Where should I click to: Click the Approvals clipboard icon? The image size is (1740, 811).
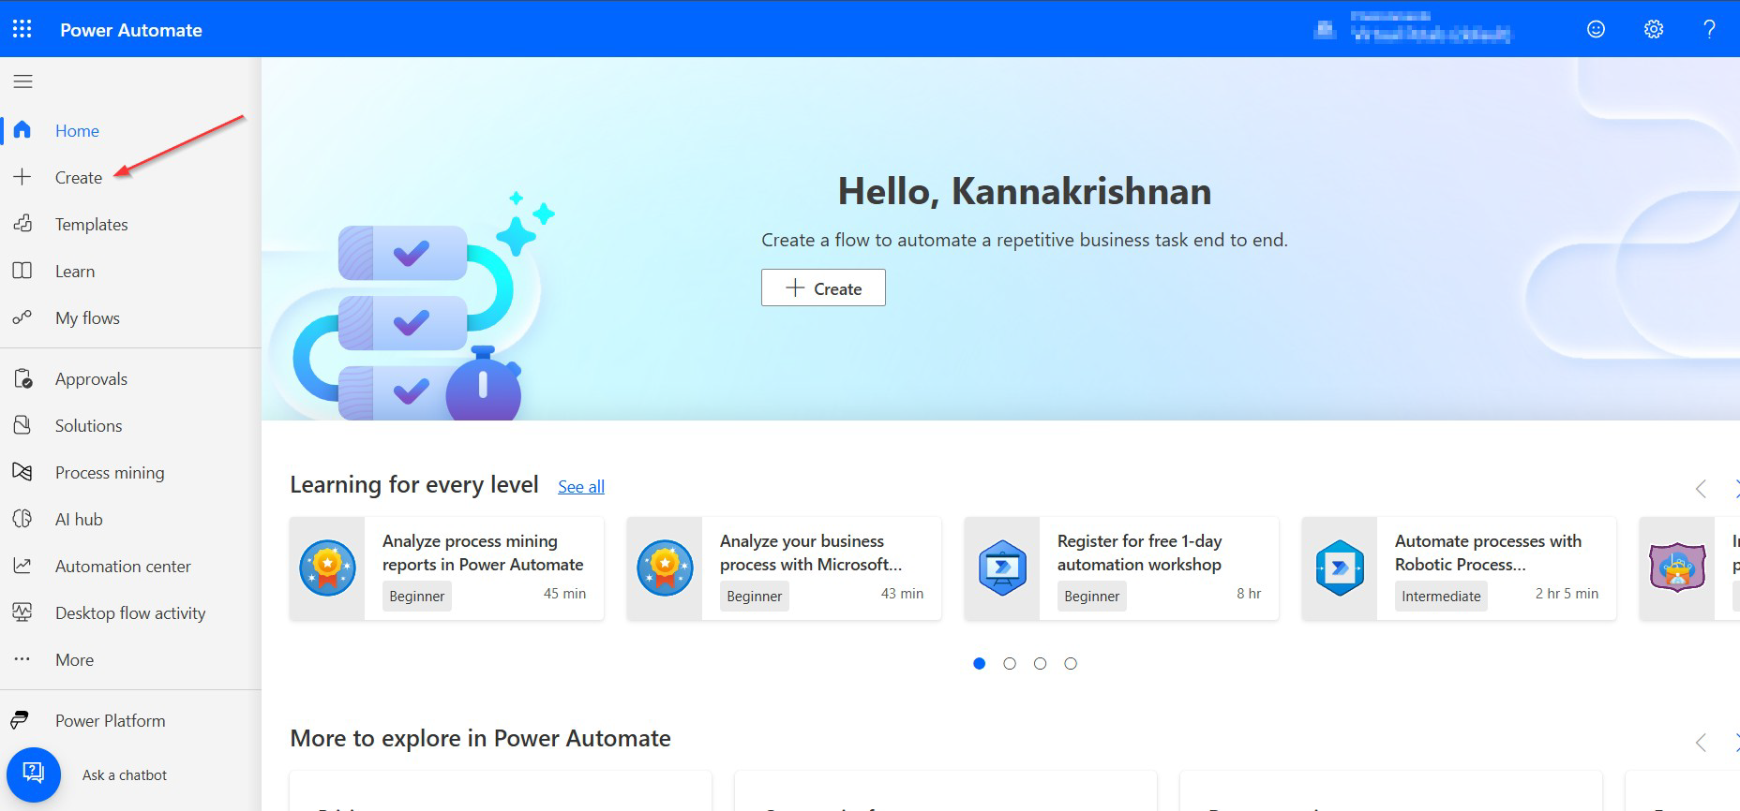point(22,378)
